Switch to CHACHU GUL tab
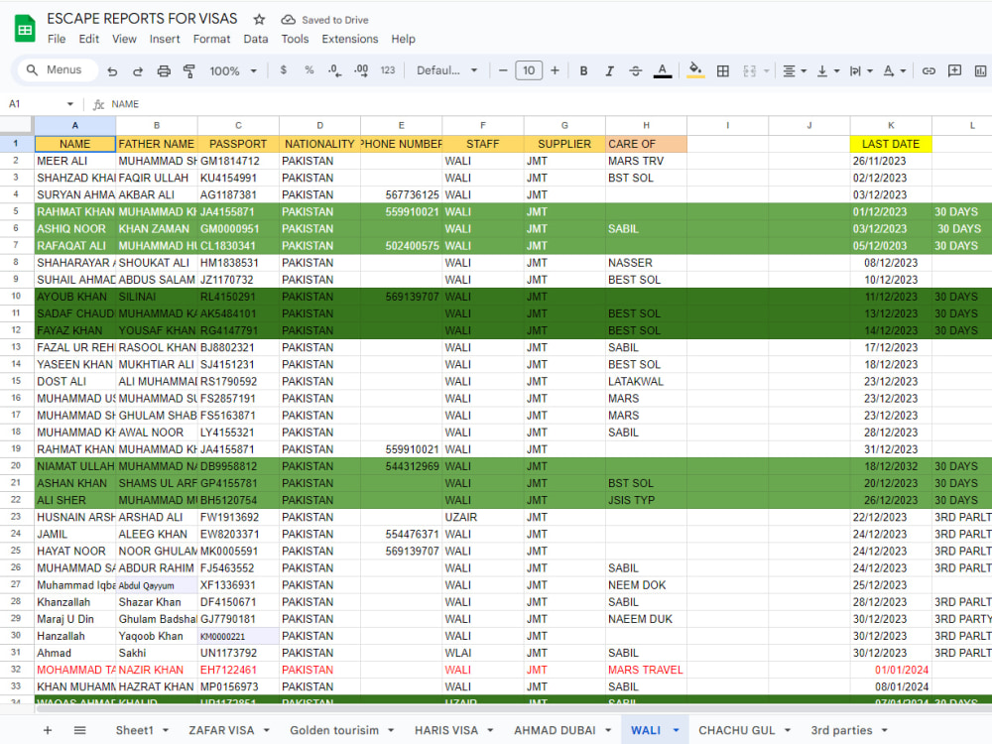The height and width of the screenshot is (744, 992). (x=736, y=730)
